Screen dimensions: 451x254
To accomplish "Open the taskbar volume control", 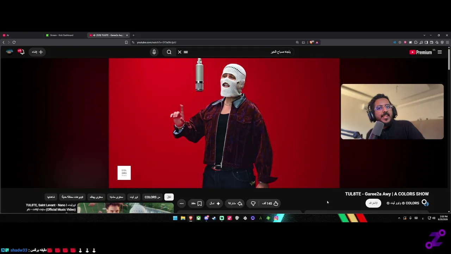I will pyautogui.click(x=433, y=218).
